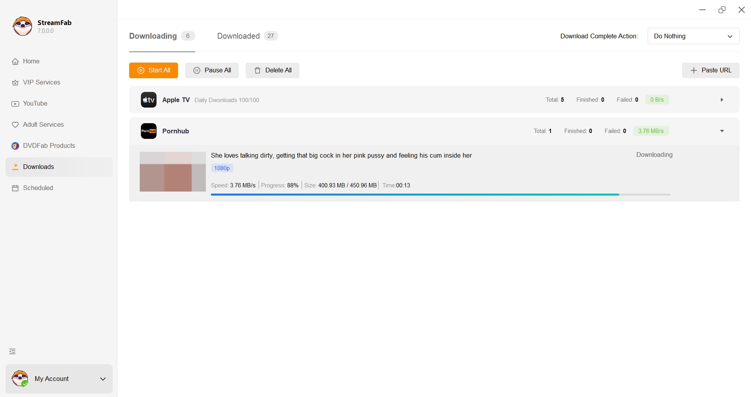Click the Delete All button
Image resolution: width=751 pixels, height=397 pixels.
(x=272, y=70)
